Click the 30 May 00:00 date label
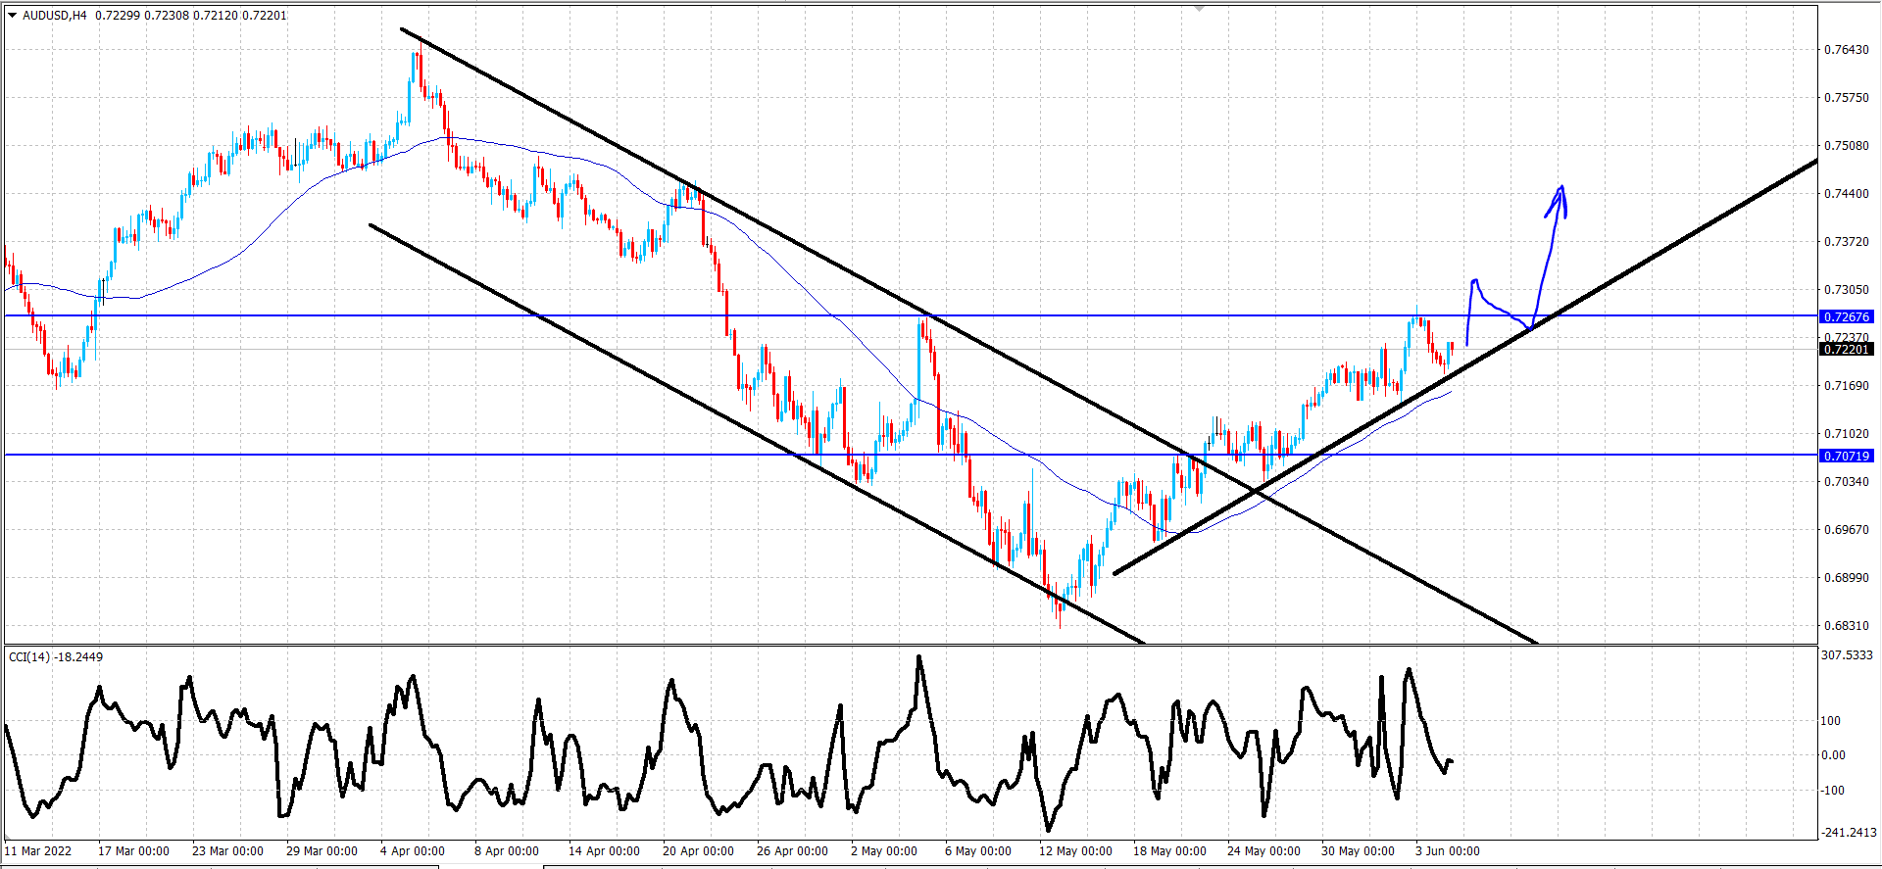 click(1358, 850)
